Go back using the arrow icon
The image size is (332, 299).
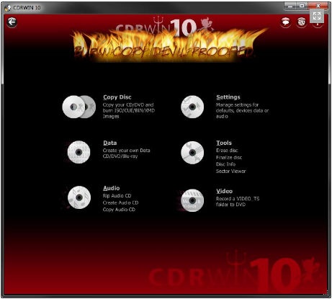click(x=12, y=22)
